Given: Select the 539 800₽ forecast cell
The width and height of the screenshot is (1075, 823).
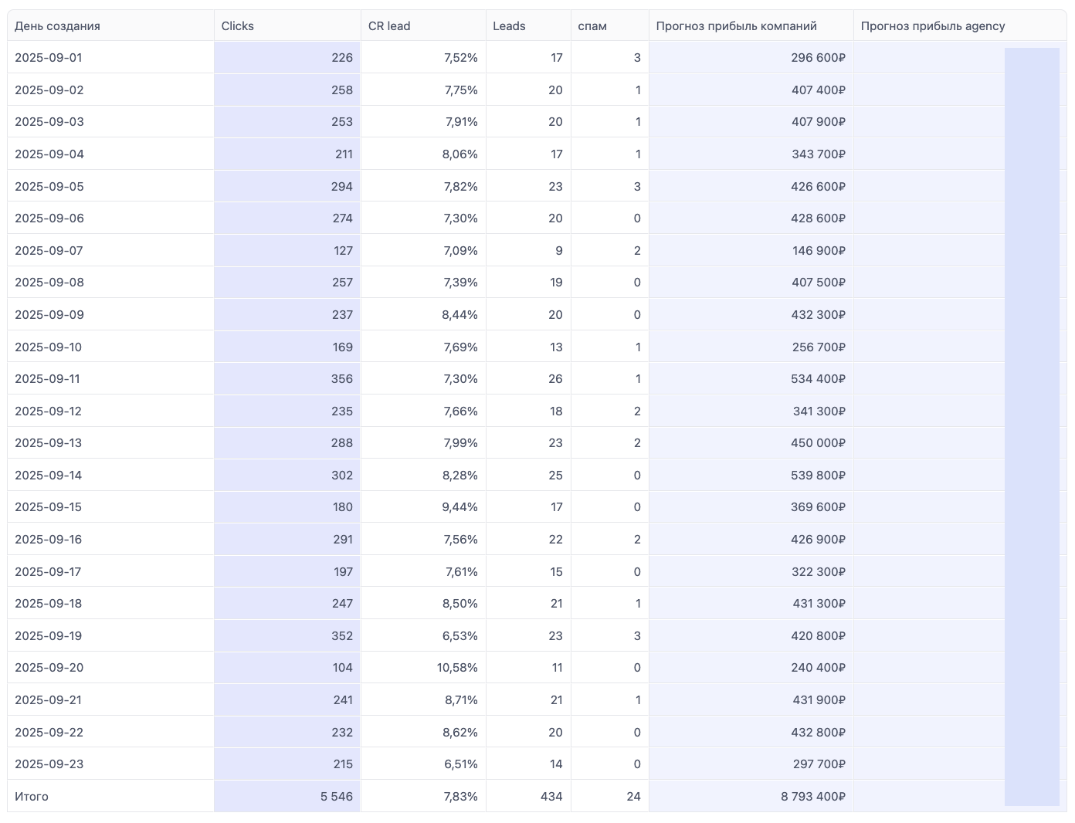Looking at the screenshot, I should (818, 476).
